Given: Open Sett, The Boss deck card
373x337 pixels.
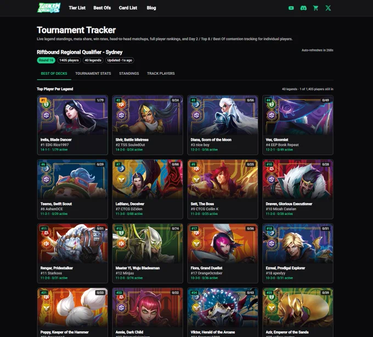Looking at the screenshot, I should pos(223,189).
